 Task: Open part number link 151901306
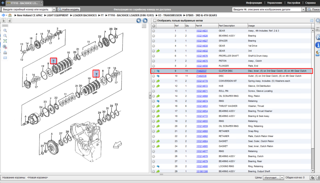(x=202, y=172)
